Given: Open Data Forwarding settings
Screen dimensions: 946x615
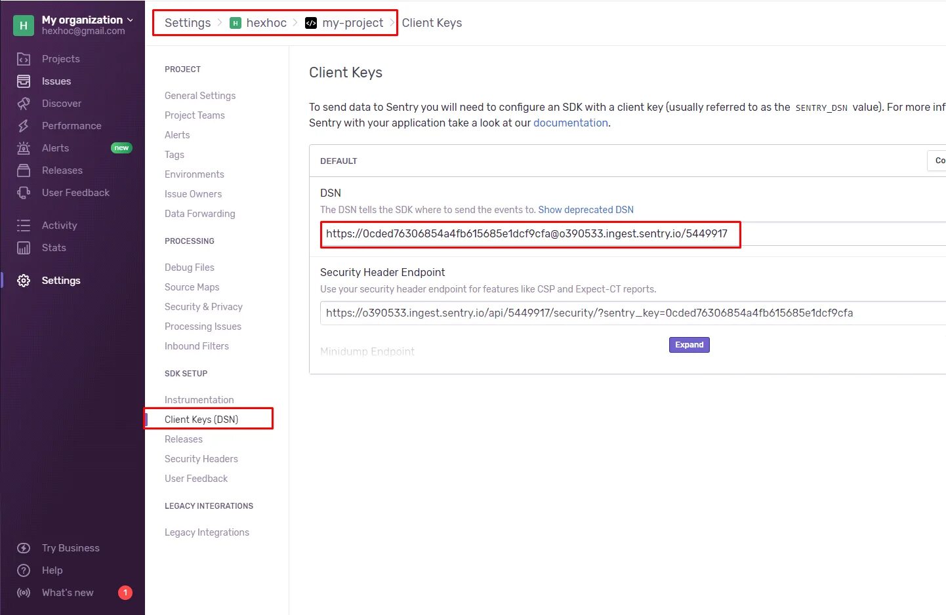Looking at the screenshot, I should (199, 214).
